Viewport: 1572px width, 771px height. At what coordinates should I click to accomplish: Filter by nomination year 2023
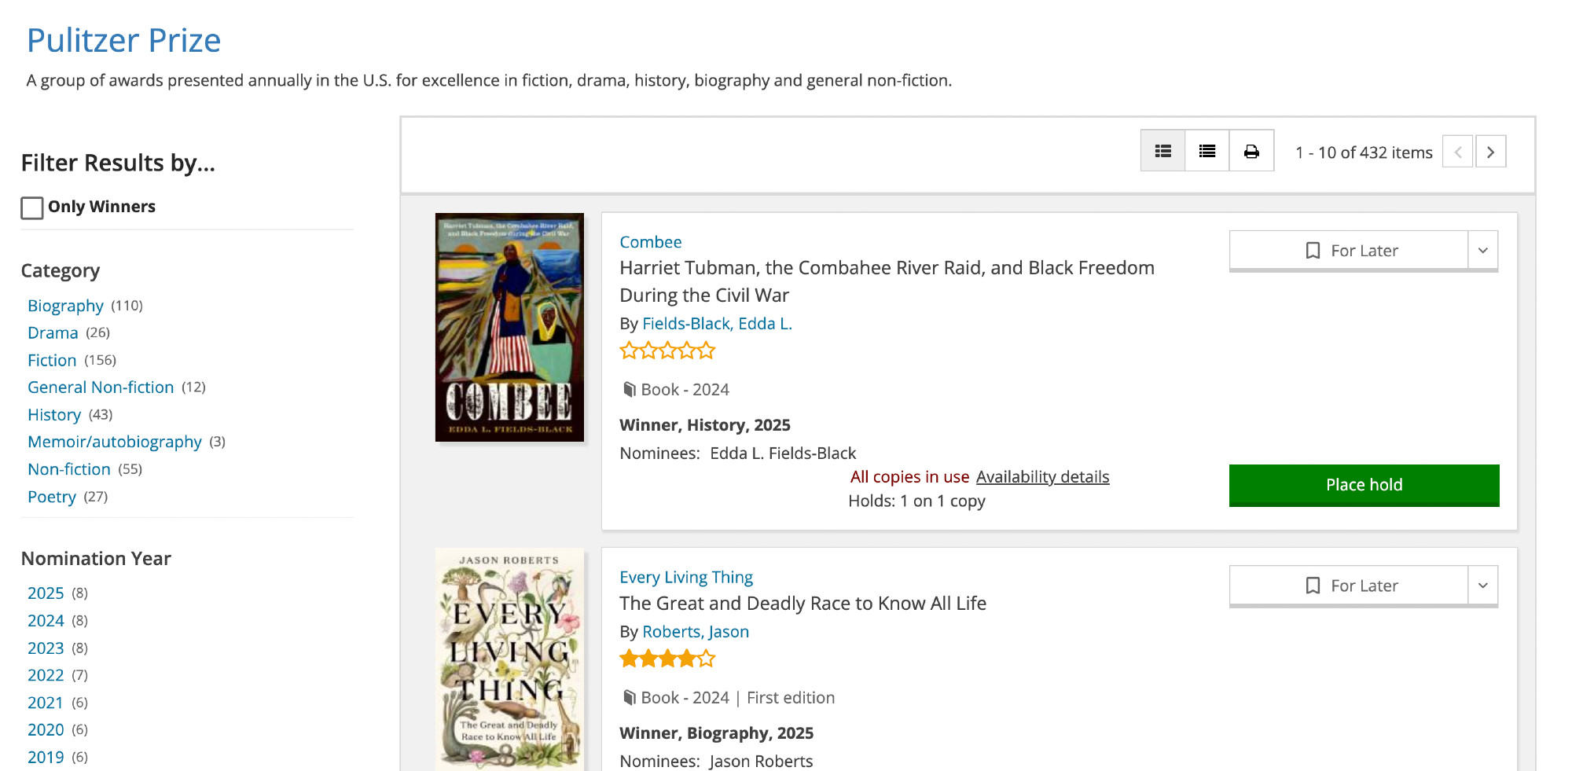[46, 648]
